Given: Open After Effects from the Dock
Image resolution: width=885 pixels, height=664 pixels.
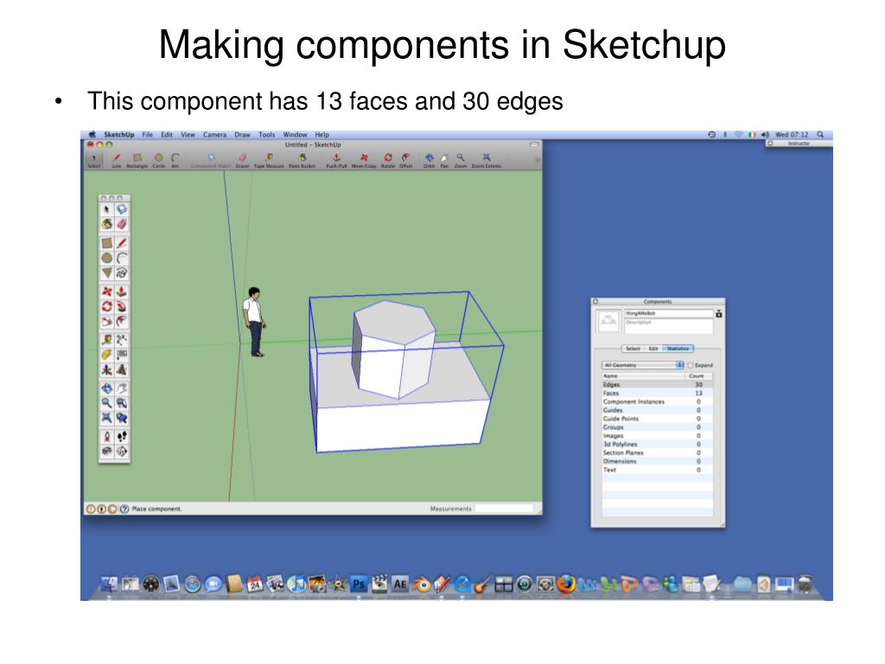Looking at the screenshot, I should 399,584.
